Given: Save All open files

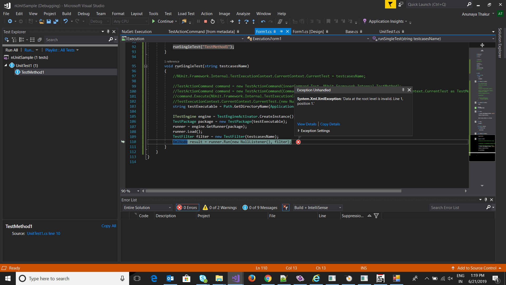Looking at the screenshot, I should click(56, 21).
